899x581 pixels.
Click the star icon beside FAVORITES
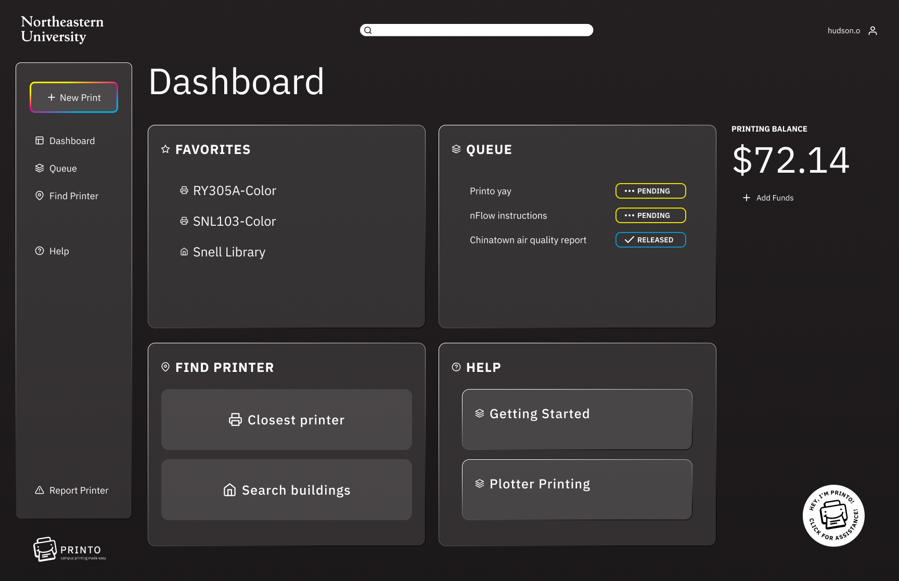point(165,149)
